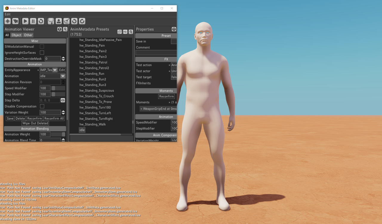Click the crosshair target toolbar icon
Viewport: 382px width, 224px height.
coord(7,21)
